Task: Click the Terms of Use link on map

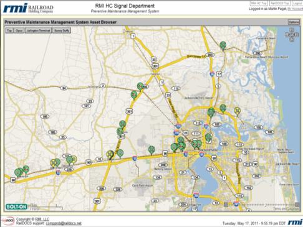Action: pyautogui.click(x=286, y=209)
